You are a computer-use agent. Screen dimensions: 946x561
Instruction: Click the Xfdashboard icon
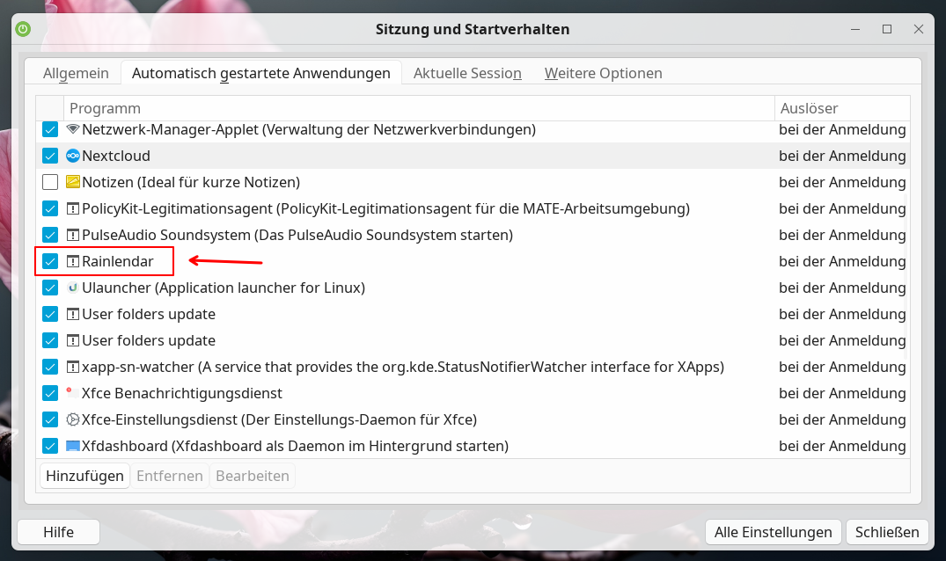(73, 447)
